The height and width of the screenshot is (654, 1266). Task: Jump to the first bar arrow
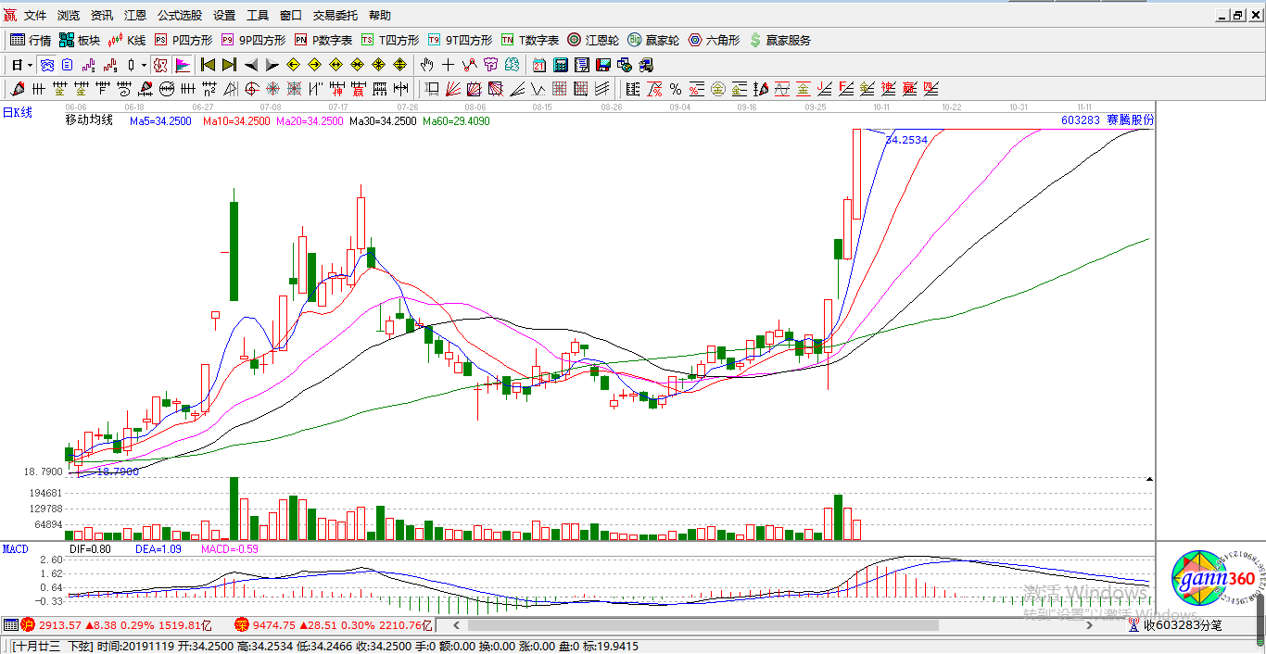208,65
